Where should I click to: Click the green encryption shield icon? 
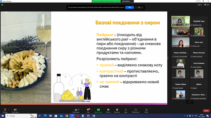(2, 5)
